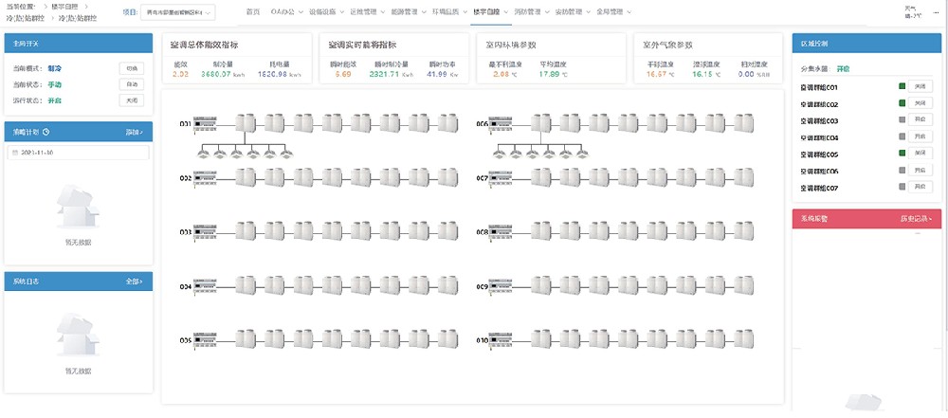Image resolution: width=948 pixels, height=418 pixels.
Task: Click the calendar icon in the date field
Action: click(15, 153)
